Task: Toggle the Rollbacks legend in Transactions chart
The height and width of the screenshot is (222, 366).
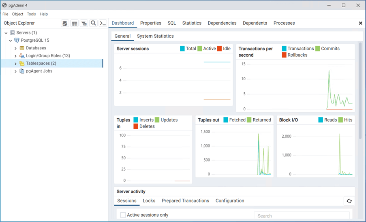Action: [284, 55]
